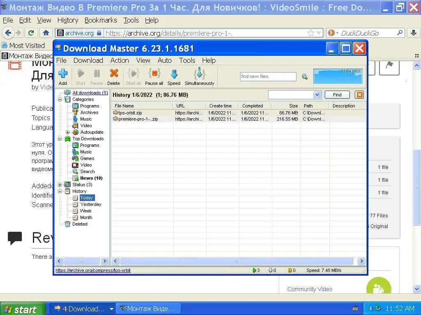
Task: Open the Deleted trash item
Action: [80, 224]
